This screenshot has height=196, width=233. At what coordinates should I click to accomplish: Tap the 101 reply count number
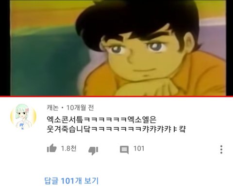click(139, 149)
